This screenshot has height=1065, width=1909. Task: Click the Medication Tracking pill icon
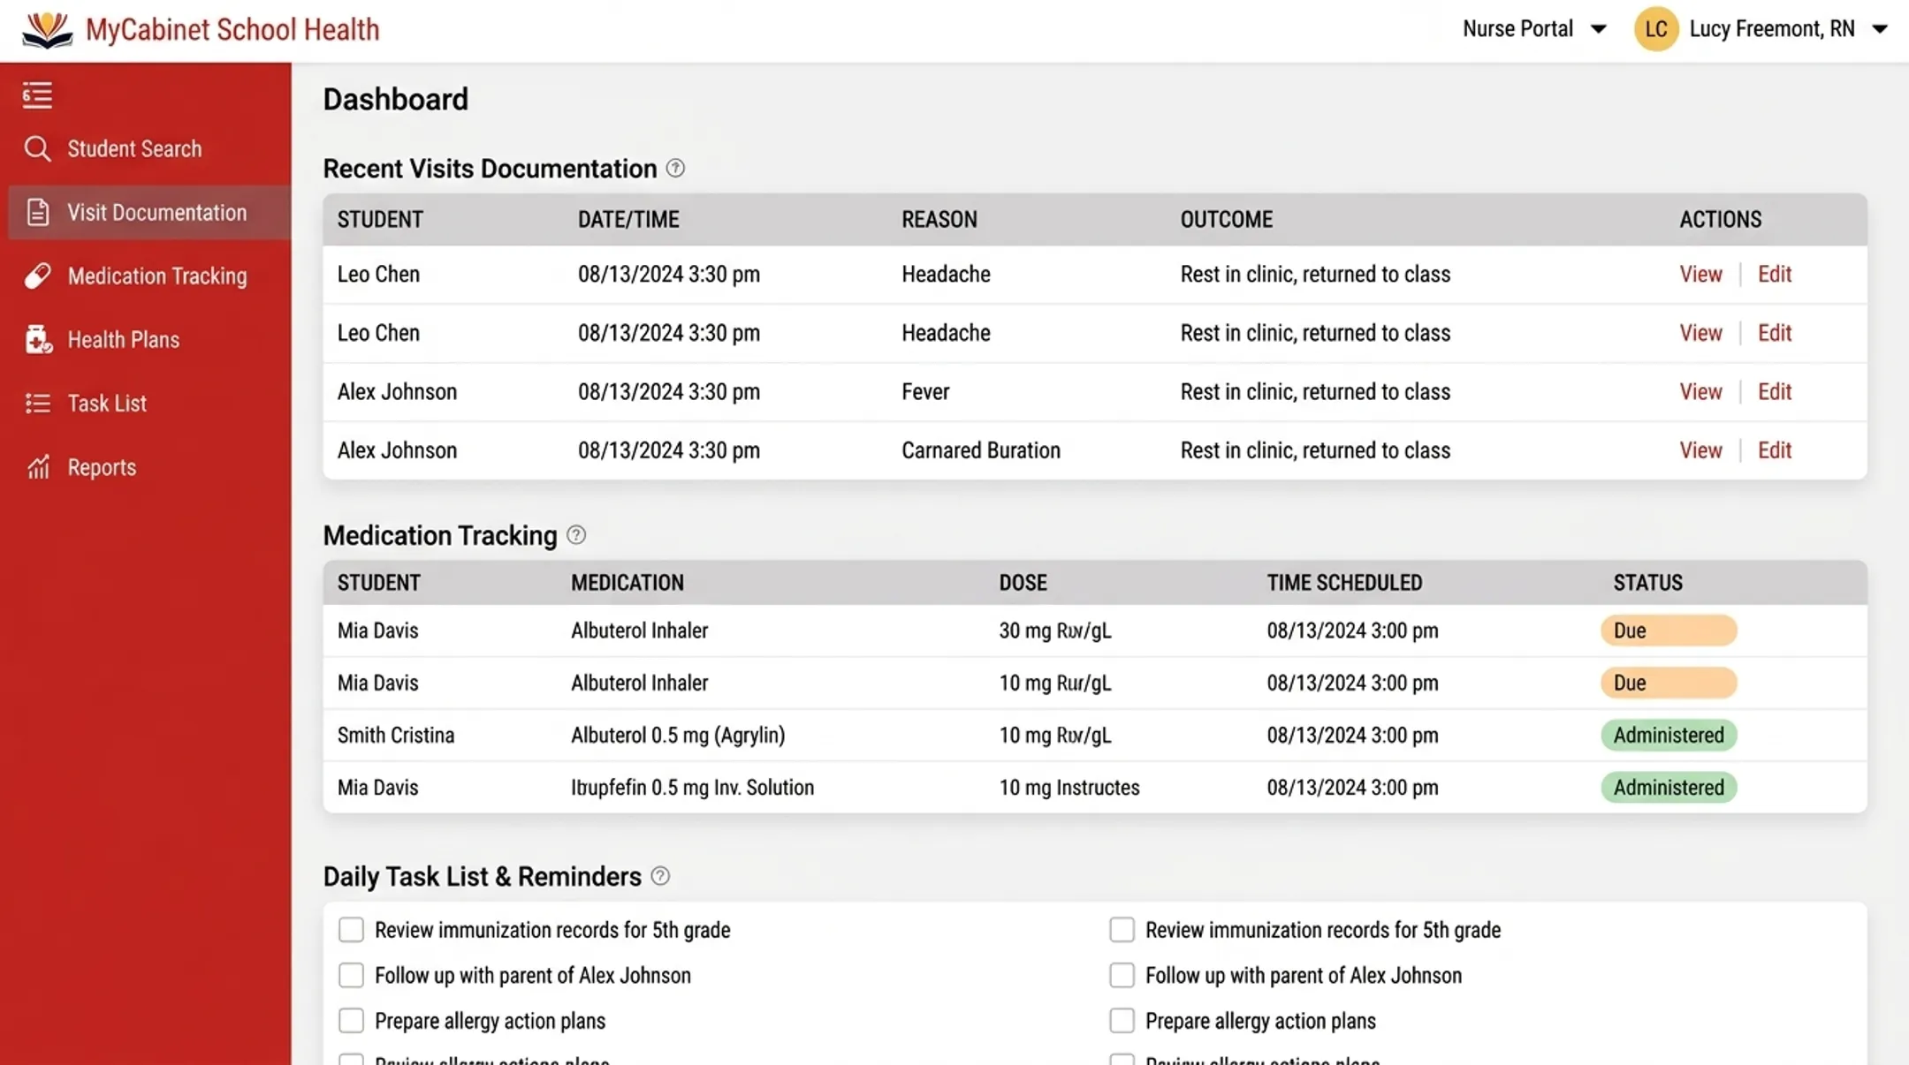pos(37,276)
